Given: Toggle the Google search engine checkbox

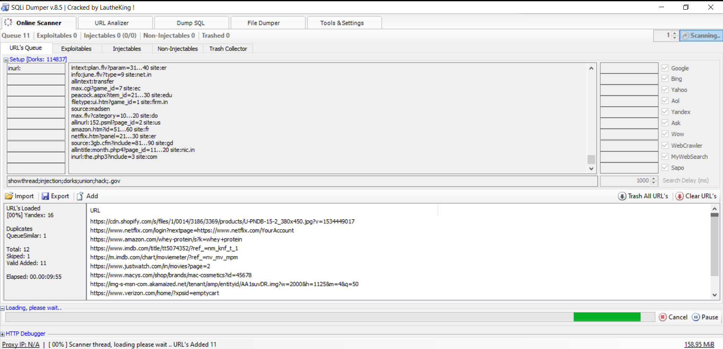Looking at the screenshot, I should click(665, 68).
